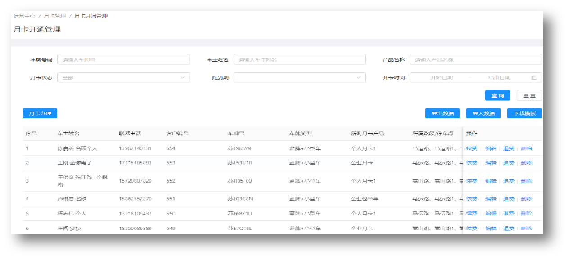The image size is (569, 260).
Task: Import data using 导入数据 button
Action: (x=483, y=113)
